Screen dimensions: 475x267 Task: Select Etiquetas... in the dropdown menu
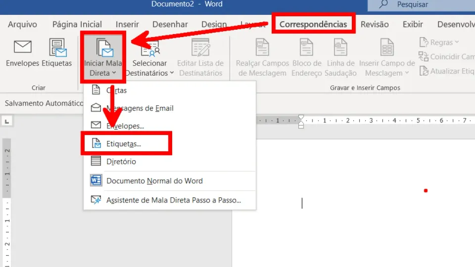pos(170,143)
